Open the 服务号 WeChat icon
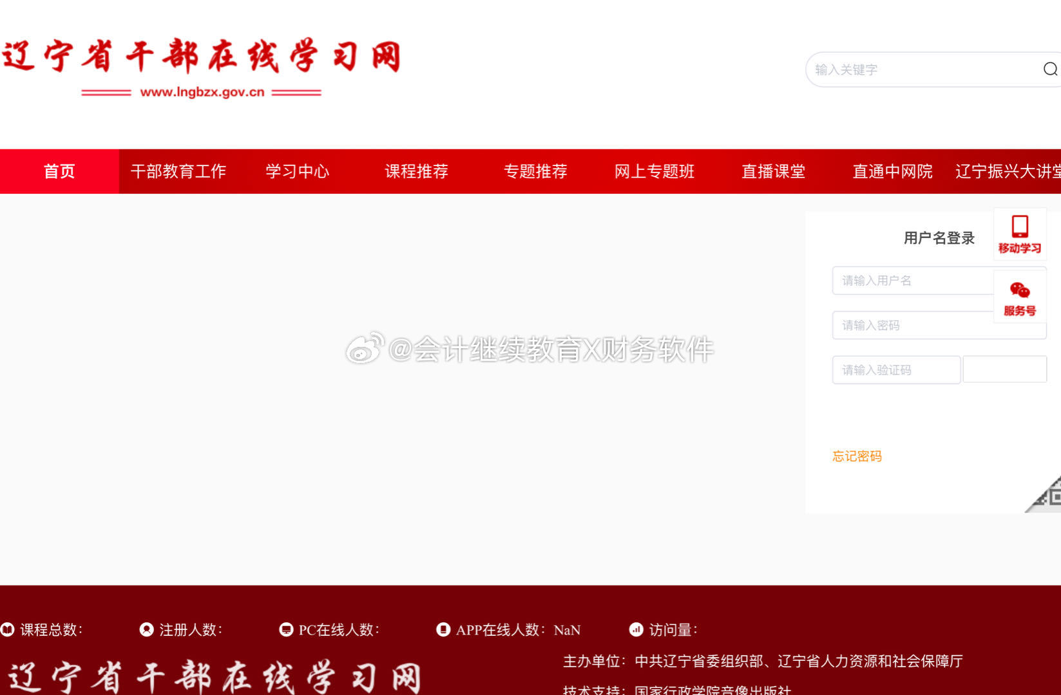This screenshot has width=1061, height=695. (1020, 296)
